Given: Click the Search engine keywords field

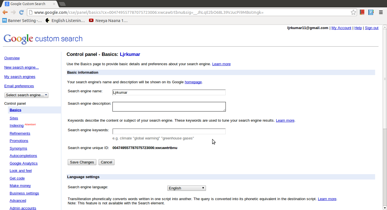Looking at the screenshot, I should click(169, 131).
